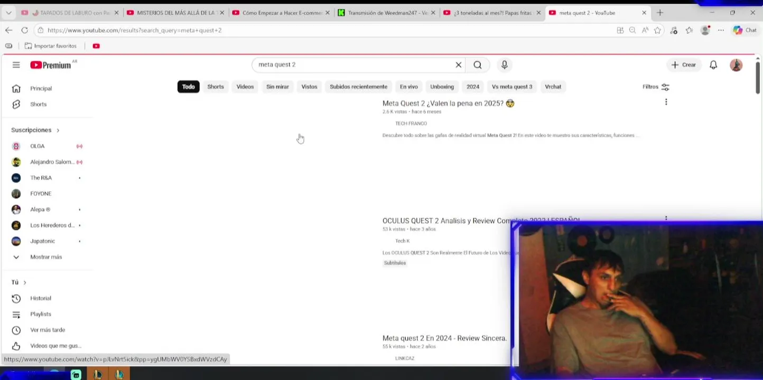Viewport: 763px width, 380px height.
Task: Go to YouTube Premium home via logo
Action: pos(51,65)
